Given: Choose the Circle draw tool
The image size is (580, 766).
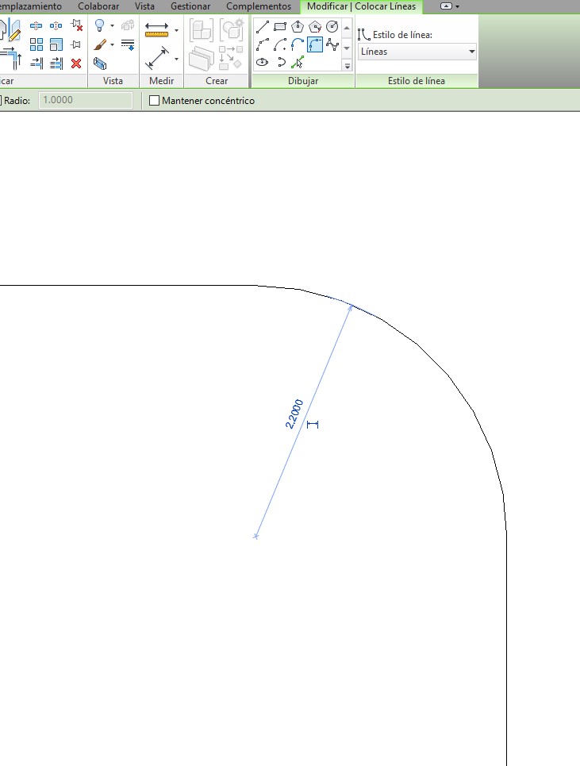Looking at the screenshot, I should 332,27.
